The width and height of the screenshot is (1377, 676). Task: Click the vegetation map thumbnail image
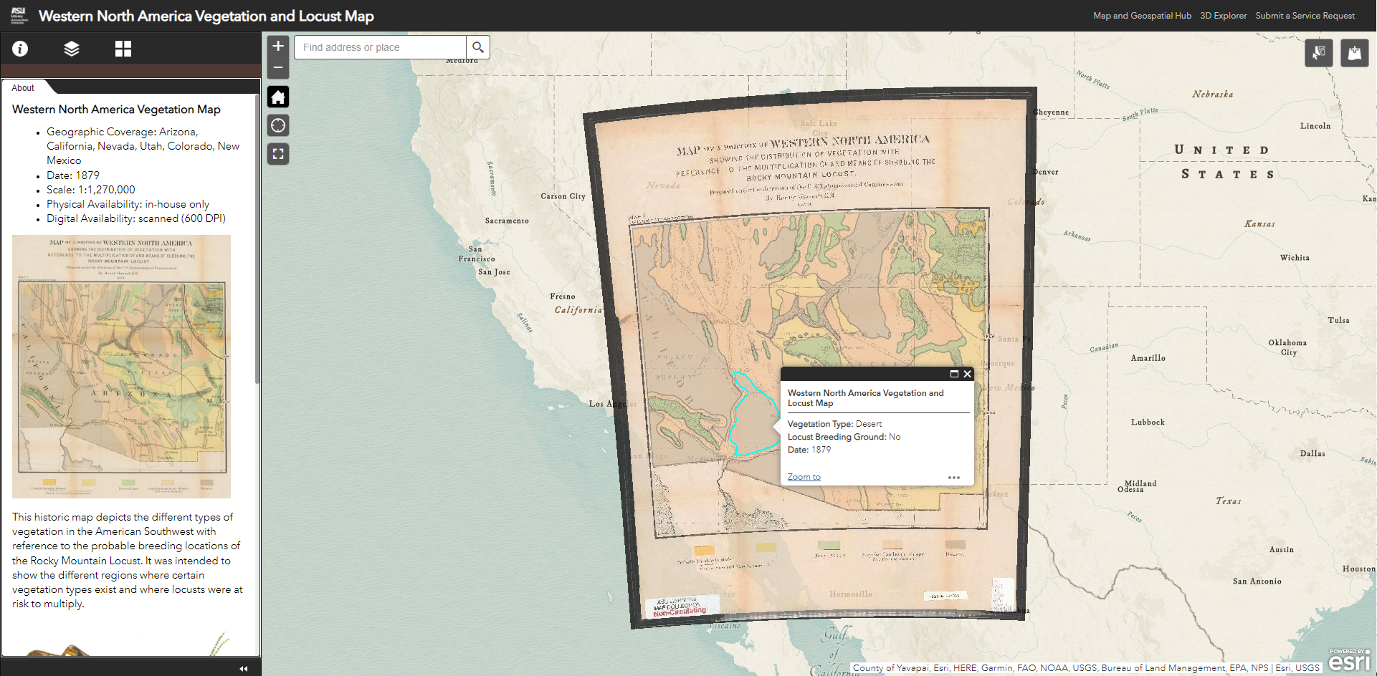click(121, 366)
